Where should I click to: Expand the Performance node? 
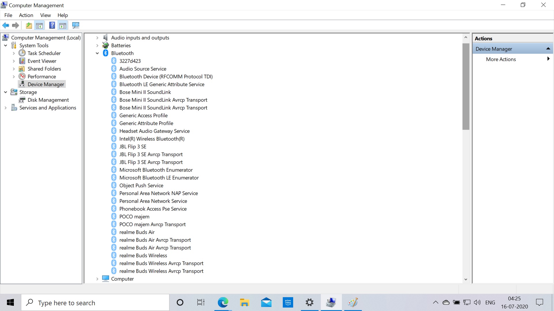(14, 76)
